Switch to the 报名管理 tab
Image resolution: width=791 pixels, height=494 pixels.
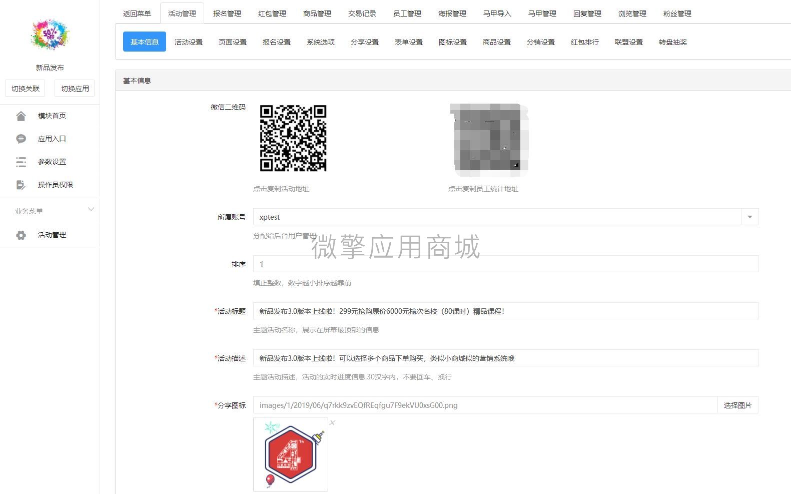[x=227, y=14]
